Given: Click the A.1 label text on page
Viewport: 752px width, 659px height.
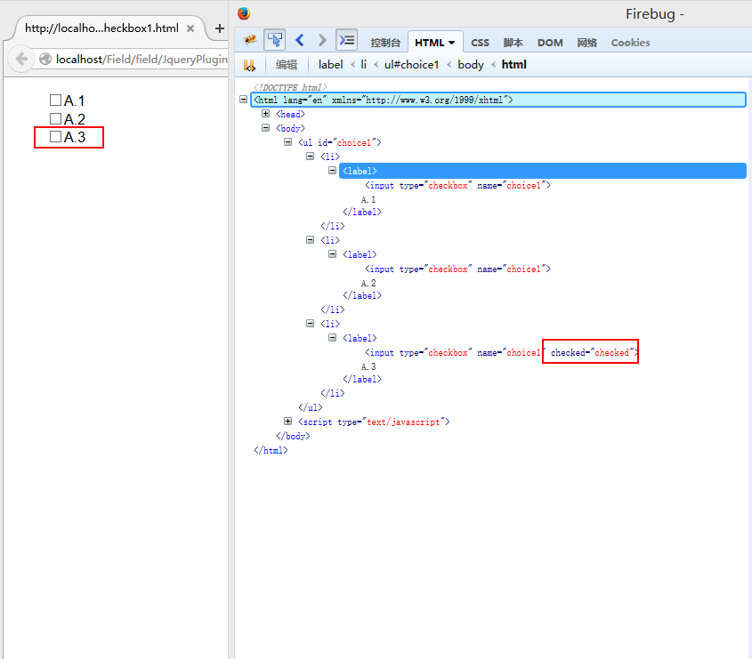Looking at the screenshot, I should pyautogui.click(x=75, y=100).
